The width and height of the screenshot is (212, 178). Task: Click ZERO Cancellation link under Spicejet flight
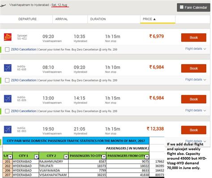24,49
